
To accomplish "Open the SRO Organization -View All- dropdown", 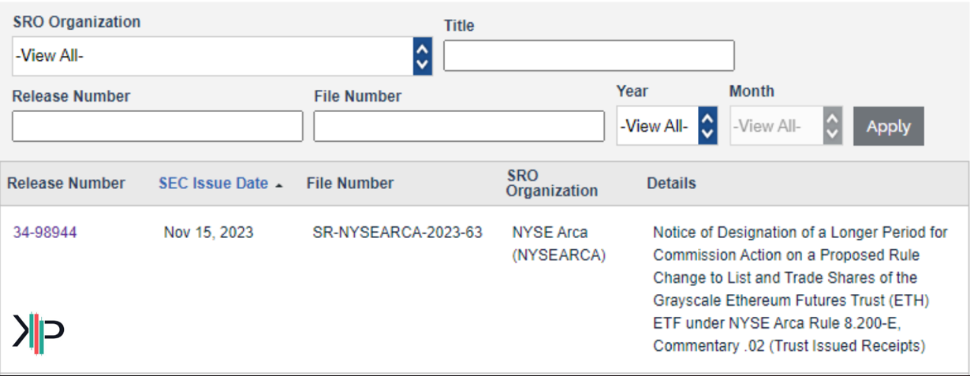I will (213, 56).
